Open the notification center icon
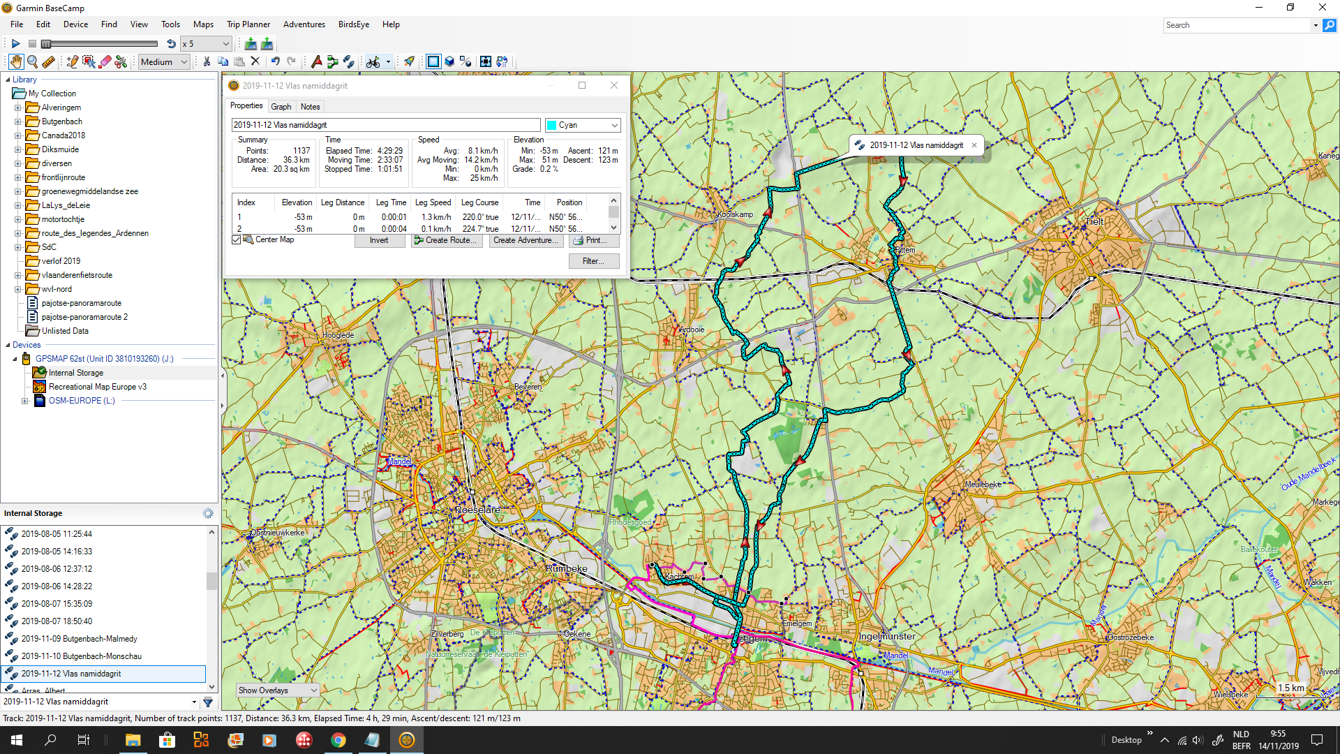The width and height of the screenshot is (1340, 754). [1317, 740]
